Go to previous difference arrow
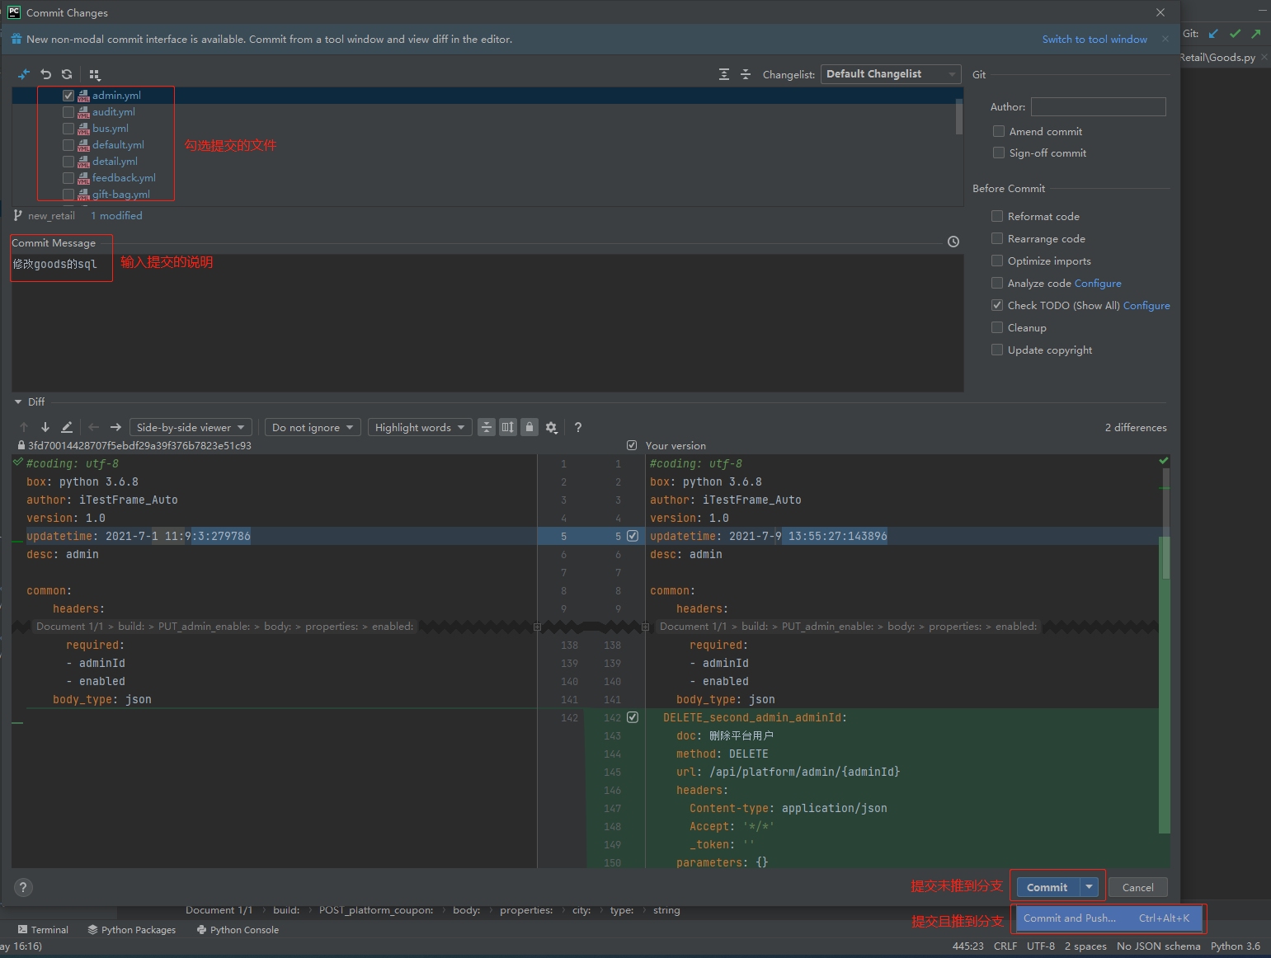 click(24, 427)
